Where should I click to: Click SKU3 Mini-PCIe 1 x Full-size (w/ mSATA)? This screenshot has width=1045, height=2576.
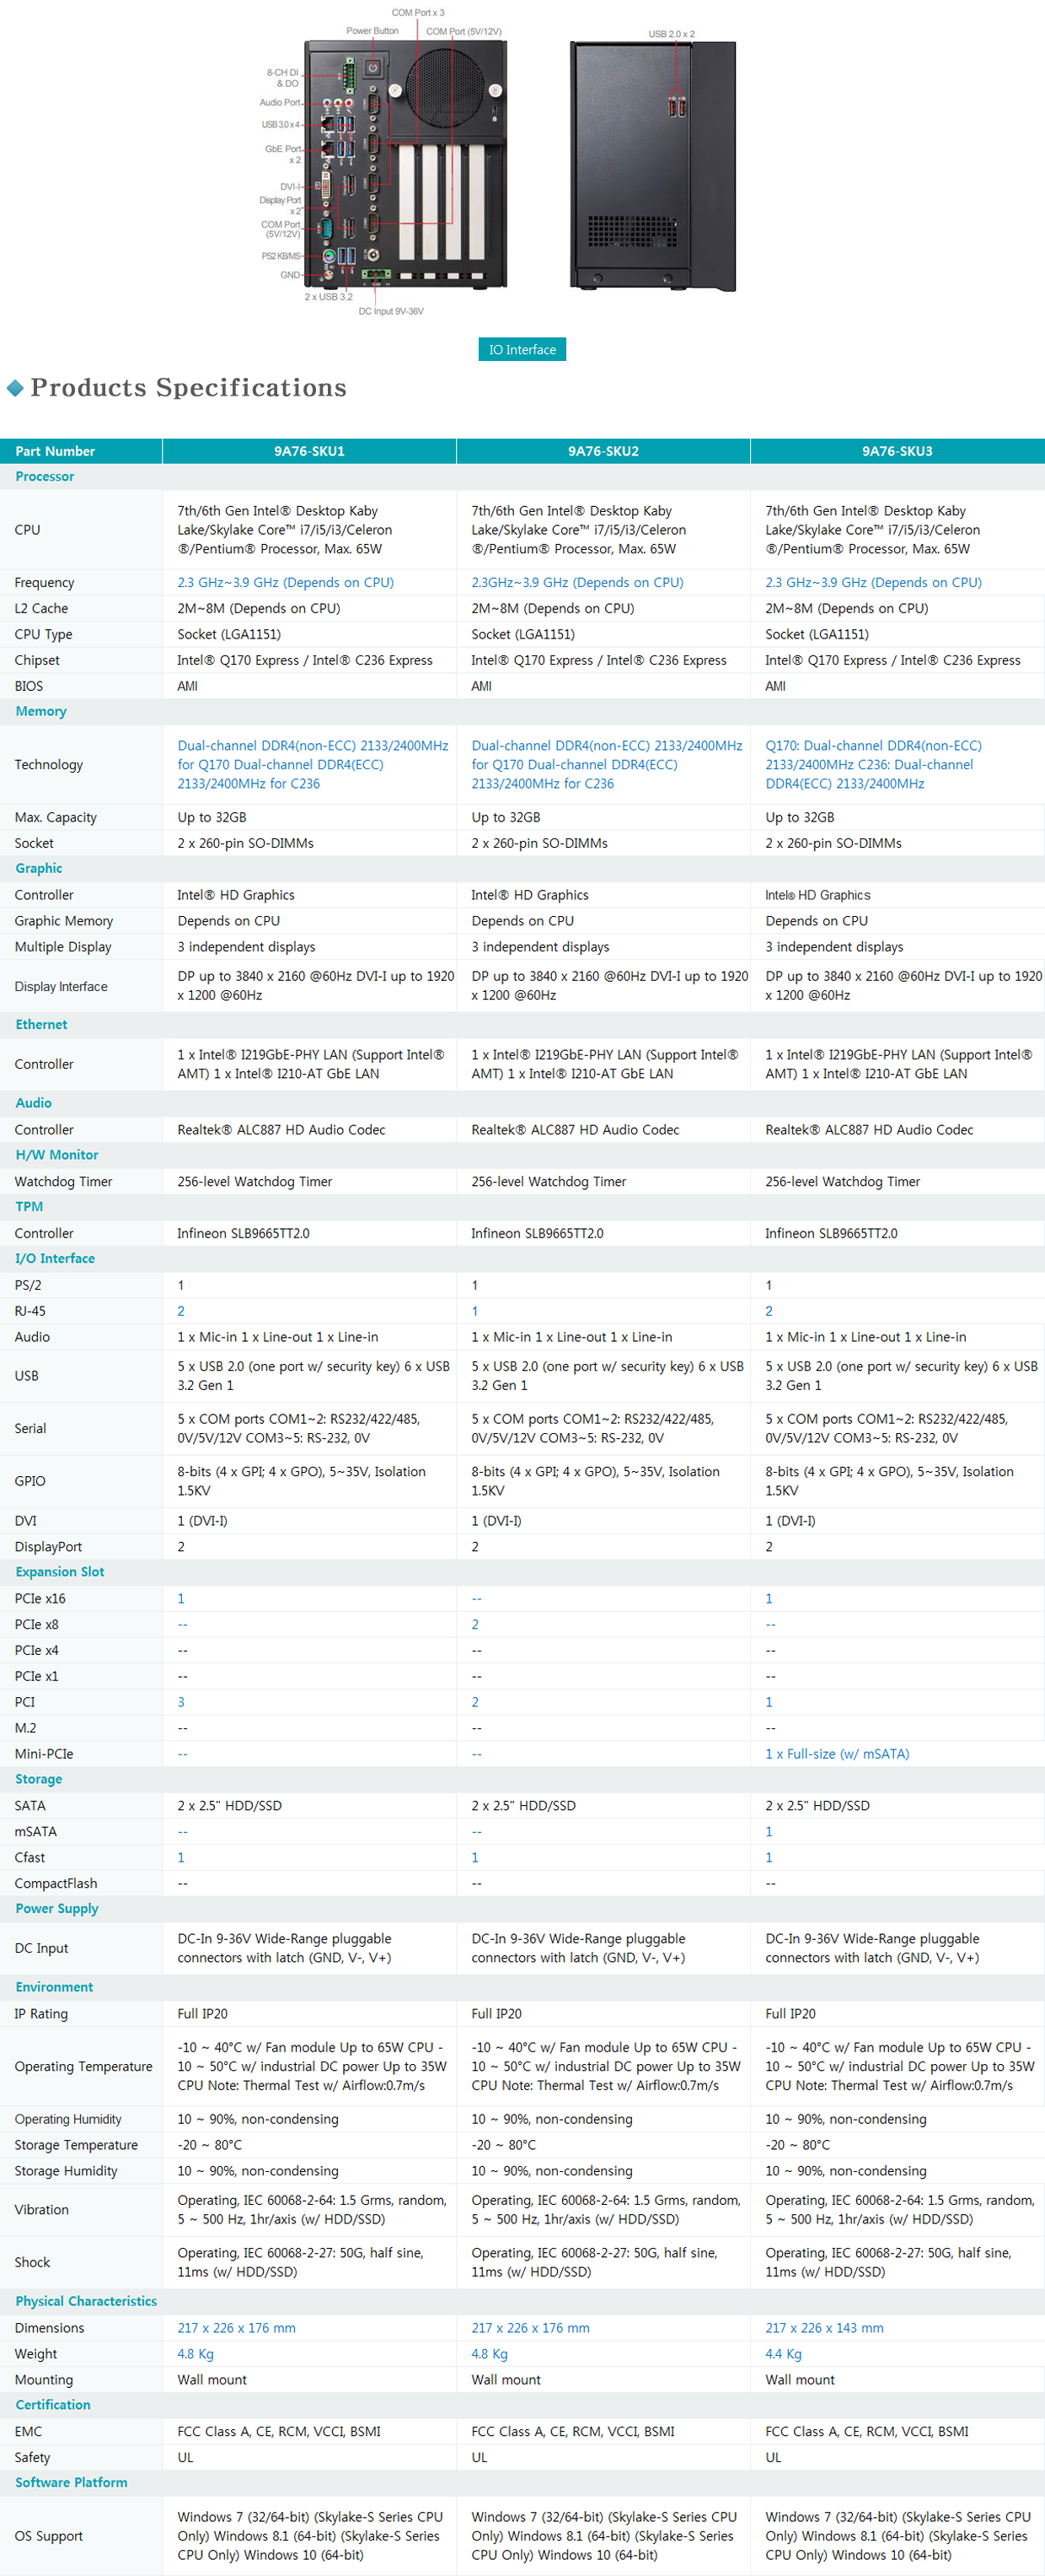[837, 1755]
